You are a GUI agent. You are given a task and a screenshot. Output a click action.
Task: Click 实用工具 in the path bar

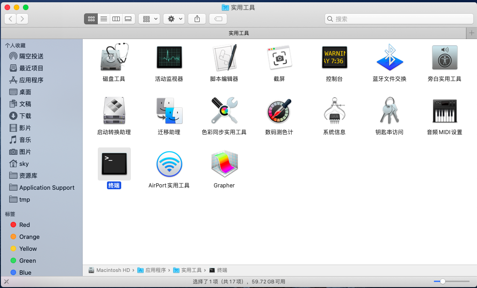pos(187,270)
